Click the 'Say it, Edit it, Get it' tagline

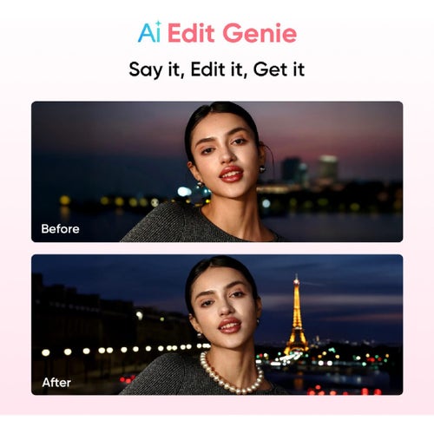click(217, 69)
